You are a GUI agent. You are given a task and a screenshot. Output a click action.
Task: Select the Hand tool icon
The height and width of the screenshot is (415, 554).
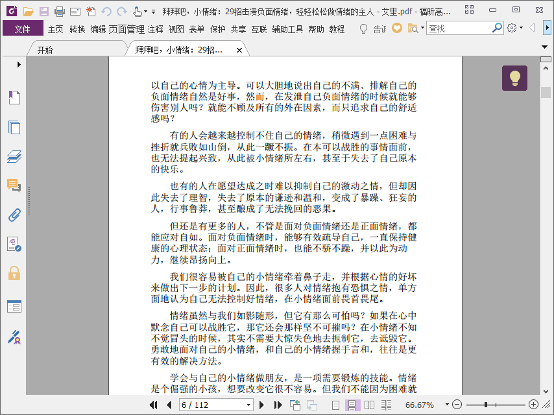pos(138,12)
